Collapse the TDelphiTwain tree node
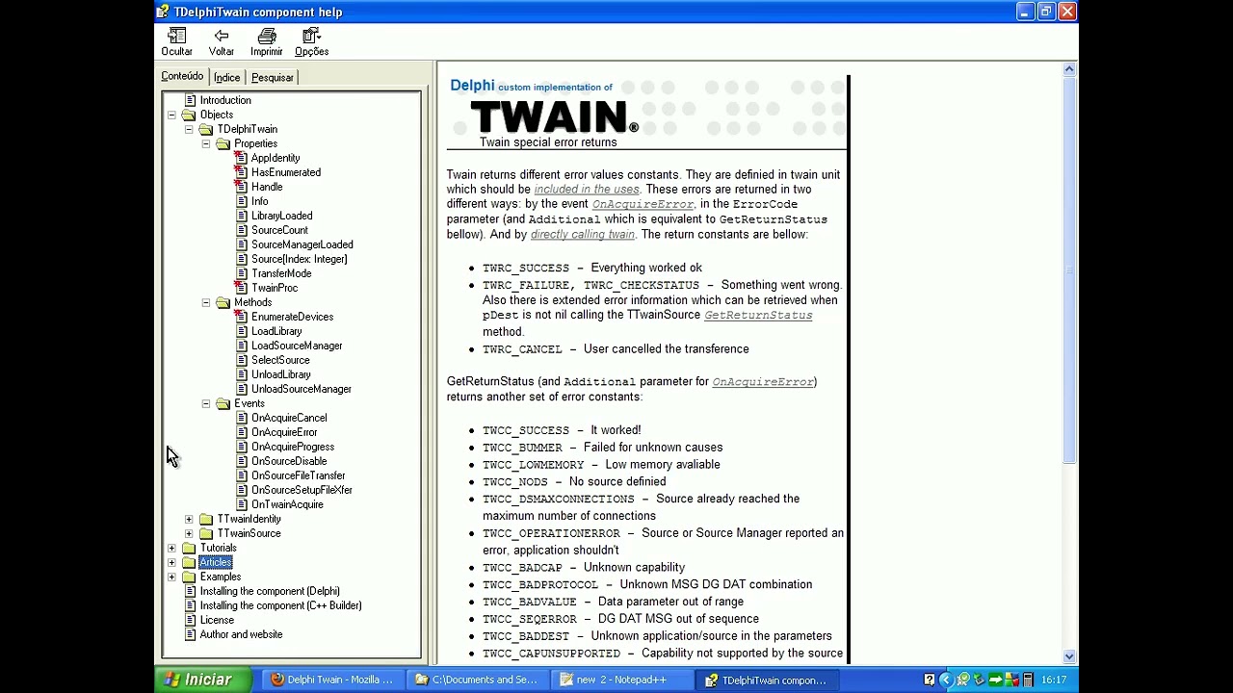Image resolution: width=1233 pixels, height=693 pixels. pos(189,129)
